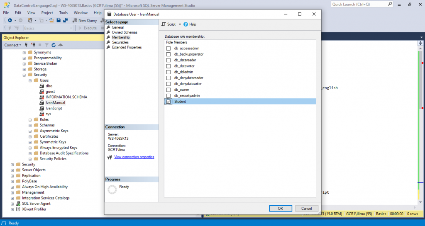Screen dimensions: 425x226
Task: Click the connection properties icon beside link
Action: 110,157
